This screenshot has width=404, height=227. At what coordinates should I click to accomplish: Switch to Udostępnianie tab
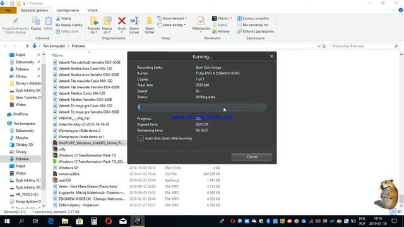click(68, 10)
